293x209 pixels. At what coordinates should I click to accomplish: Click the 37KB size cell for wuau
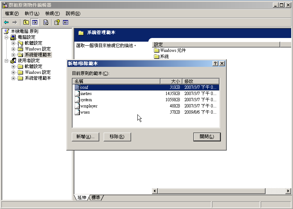[175, 112]
